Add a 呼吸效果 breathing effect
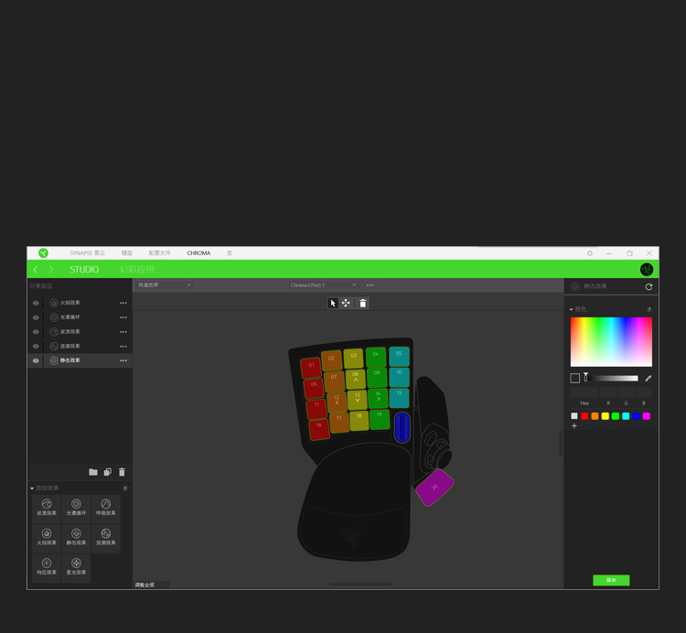686x633 pixels. 106,509
